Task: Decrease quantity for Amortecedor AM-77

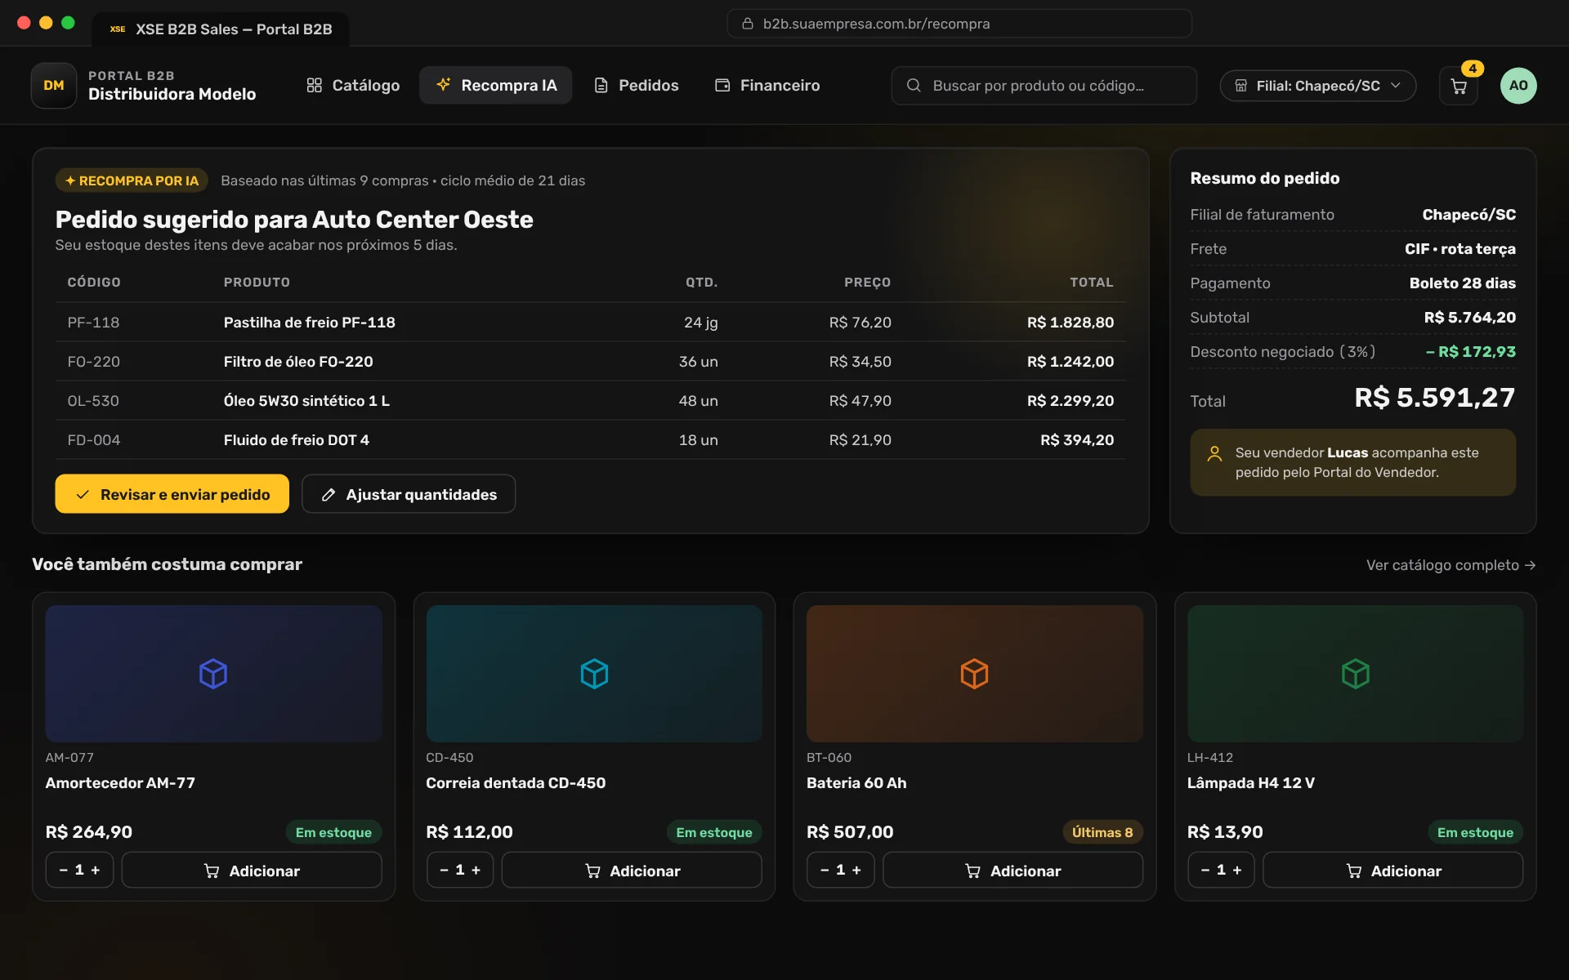Action: 63,871
